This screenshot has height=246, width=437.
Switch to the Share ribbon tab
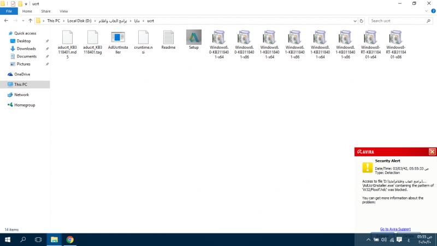(x=46, y=11)
